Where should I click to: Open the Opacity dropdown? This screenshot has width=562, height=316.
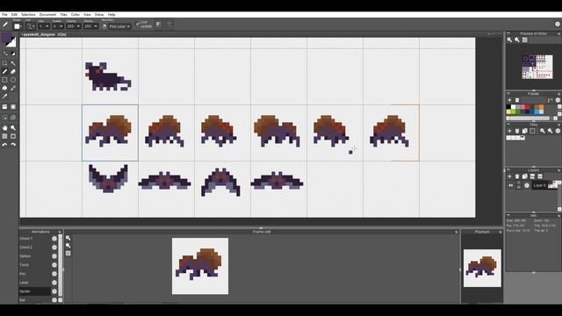(74, 26)
